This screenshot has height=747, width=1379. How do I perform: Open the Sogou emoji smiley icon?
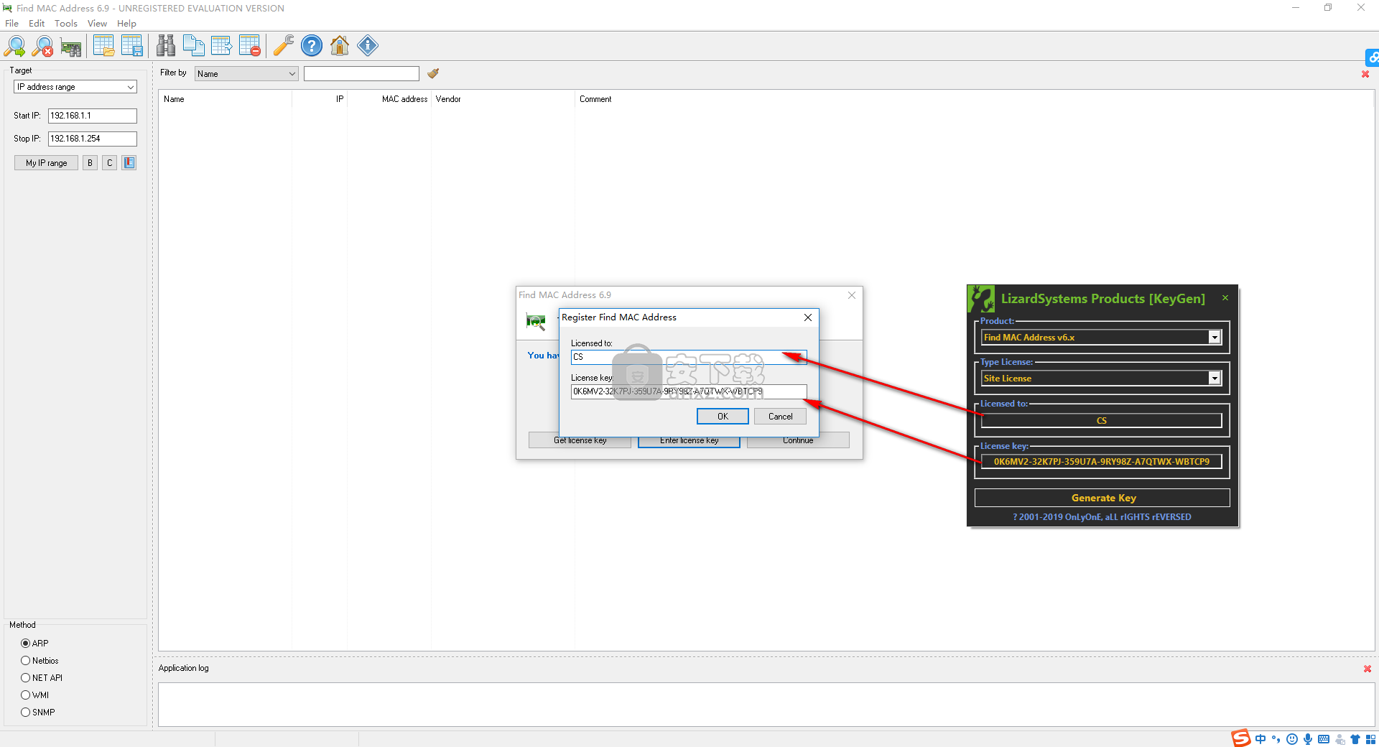point(1292,739)
